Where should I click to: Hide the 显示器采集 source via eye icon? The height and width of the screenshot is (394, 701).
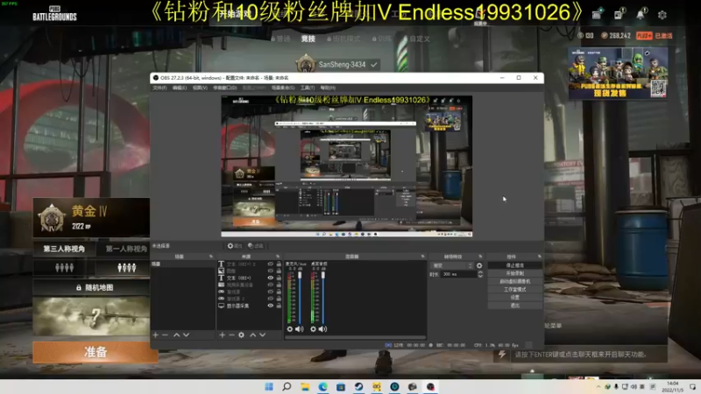271,306
